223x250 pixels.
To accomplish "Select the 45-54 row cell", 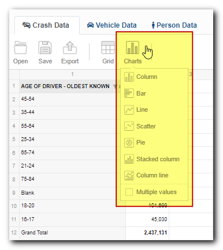I will (72, 99).
